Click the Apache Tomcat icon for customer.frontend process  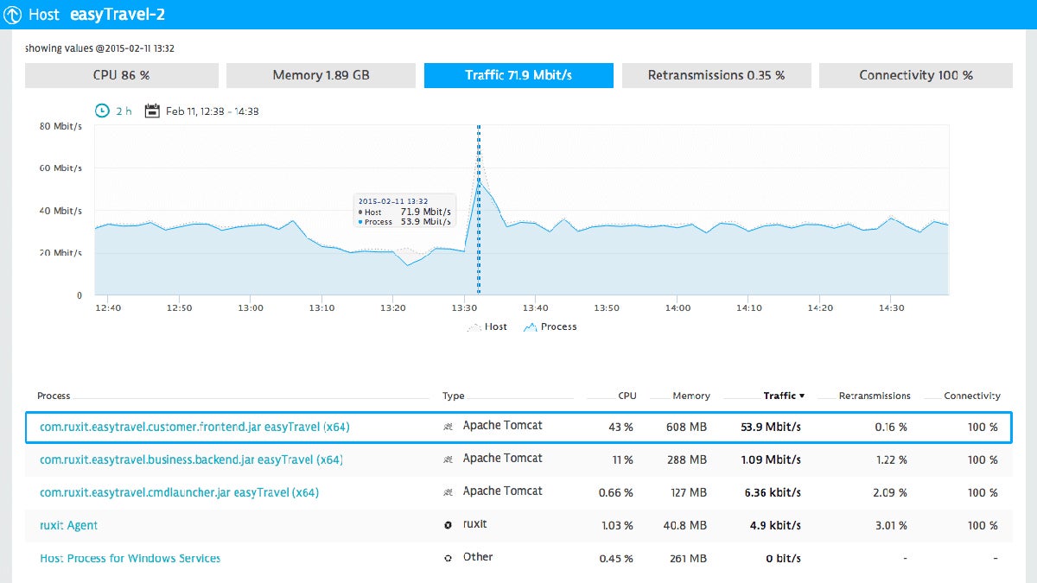click(449, 425)
